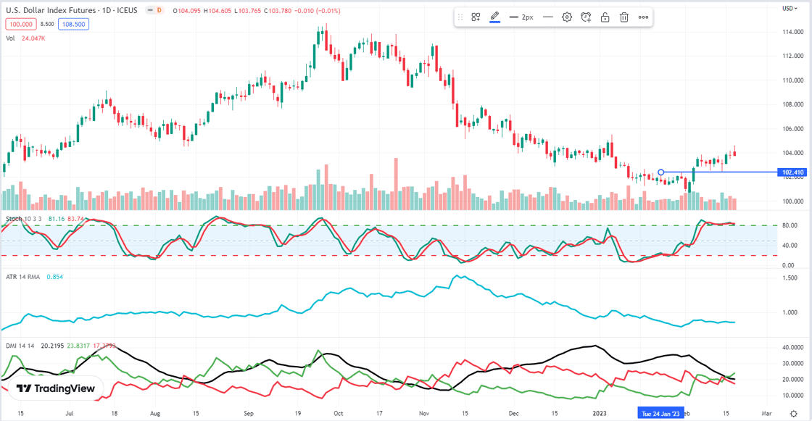Open drawing settings gear in floating toolbar
This screenshot has height=421, width=812.
click(x=567, y=17)
